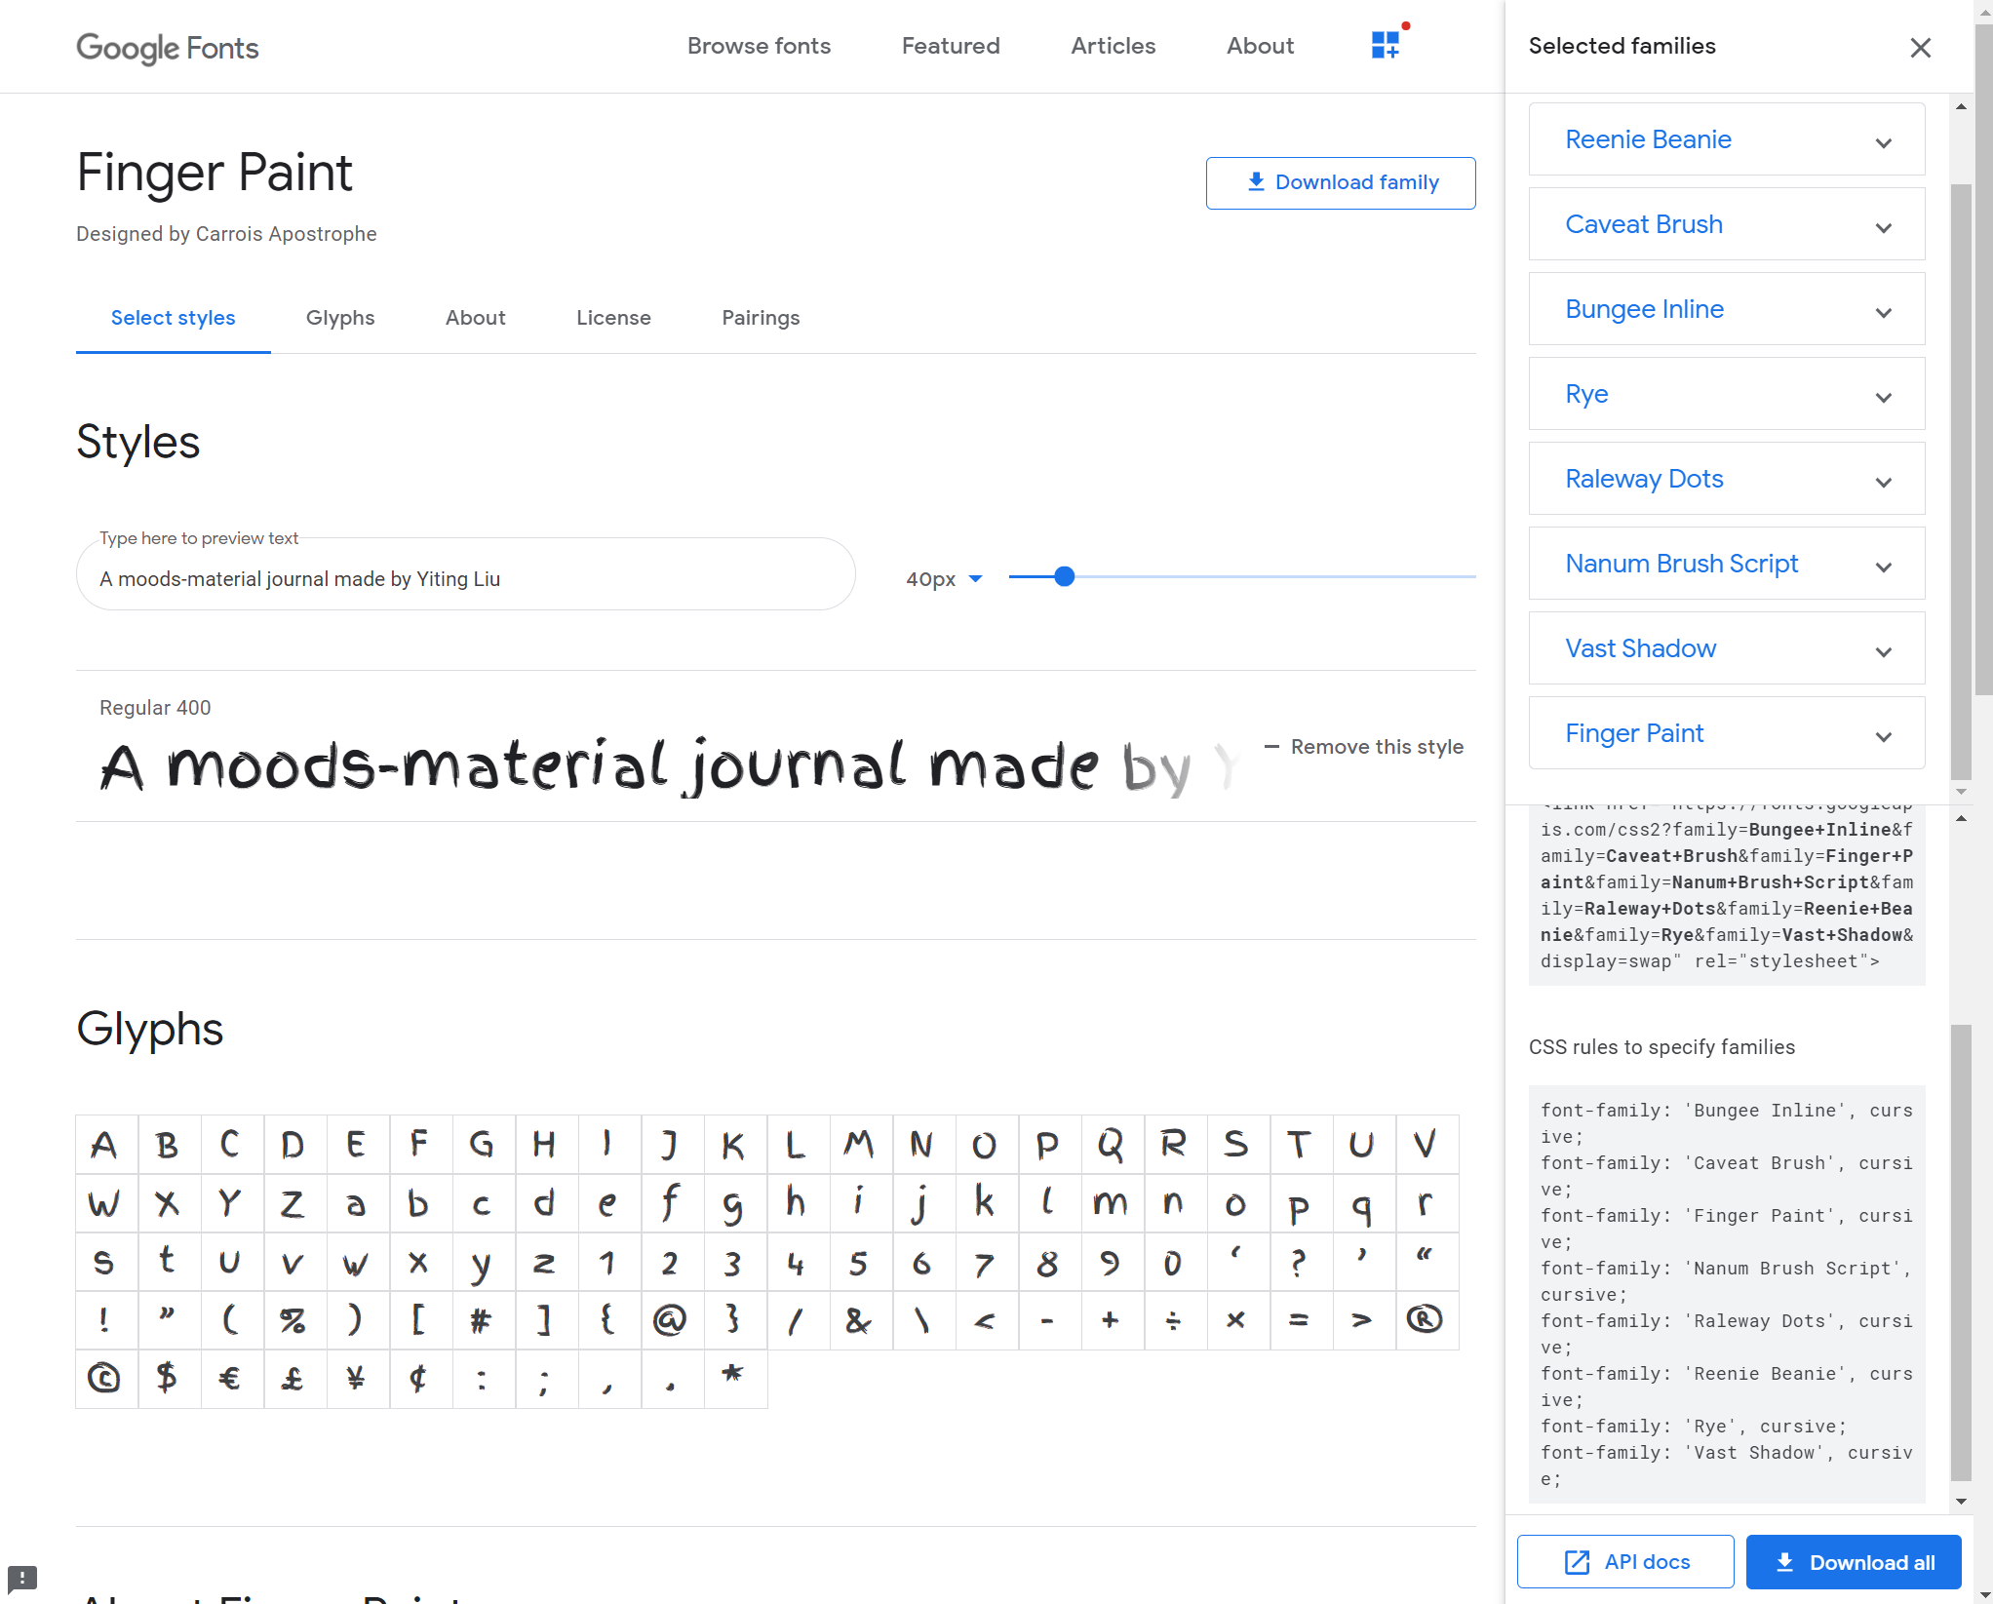Click the Download family button
Screen dimensions: 1993x1604
click(x=1340, y=182)
